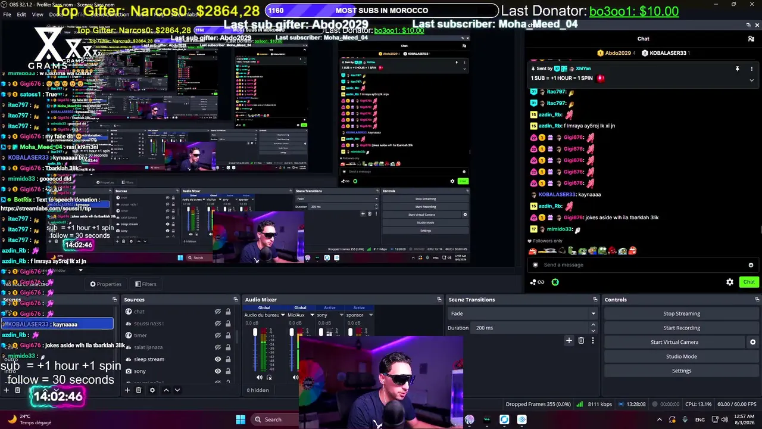Increase transition duration with up arrow

[x=593, y=325]
